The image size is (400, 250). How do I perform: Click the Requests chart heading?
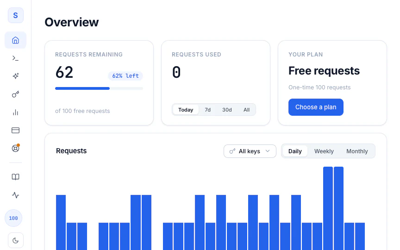(71, 151)
